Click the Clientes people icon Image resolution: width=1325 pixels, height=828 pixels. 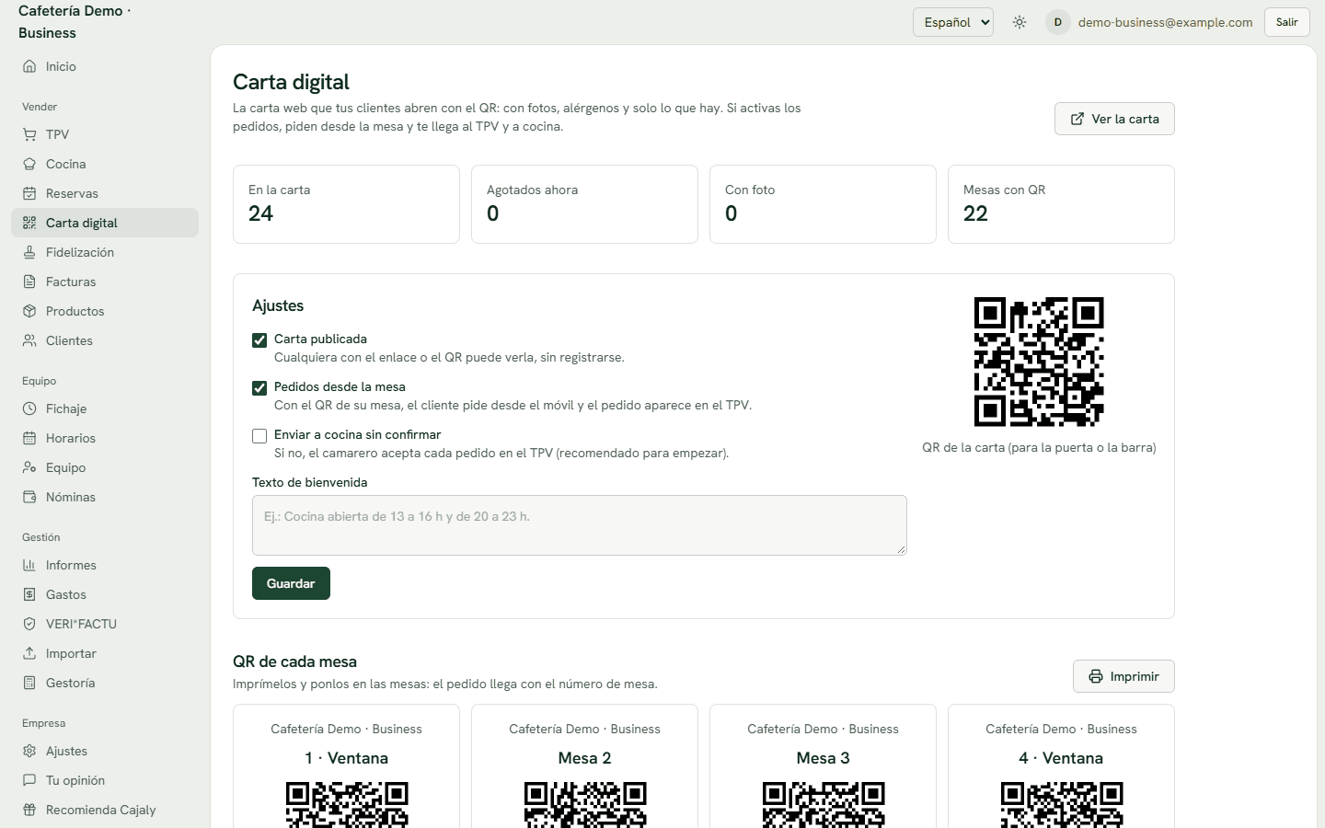29,340
